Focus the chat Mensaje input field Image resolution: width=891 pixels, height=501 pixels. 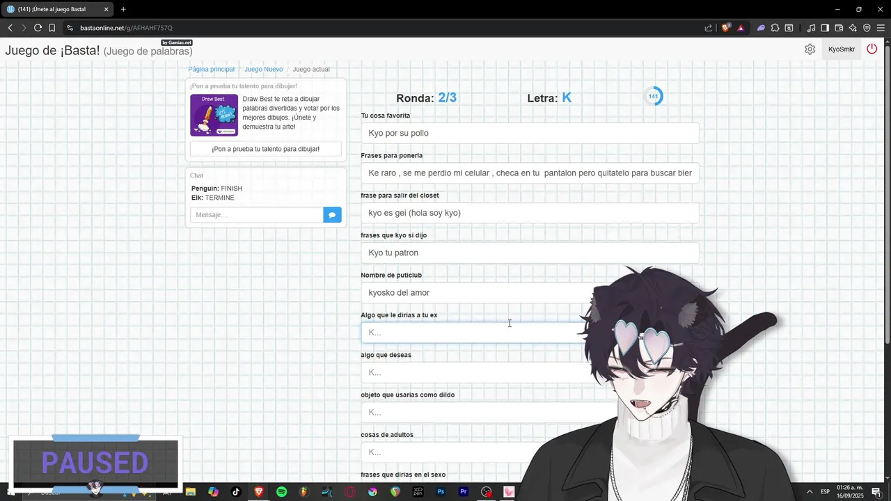click(257, 215)
